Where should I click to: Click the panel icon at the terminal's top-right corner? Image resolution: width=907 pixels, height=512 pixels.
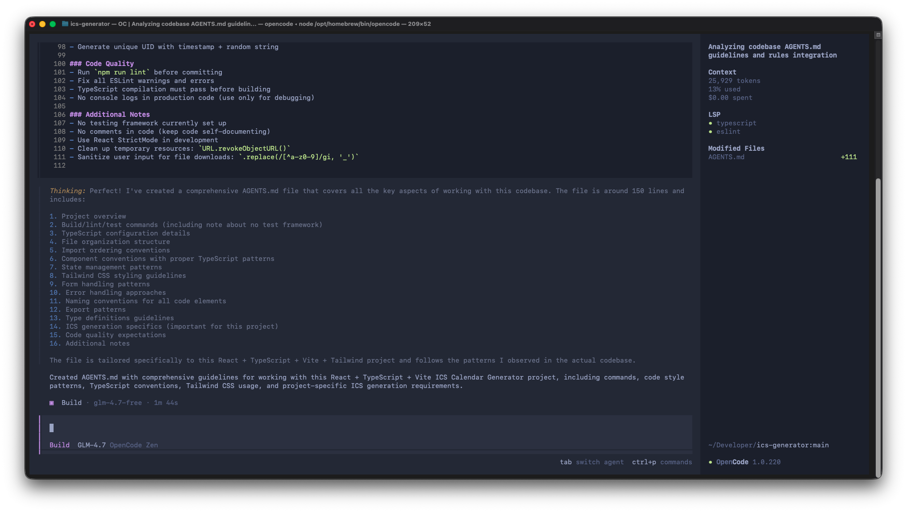(878, 35)
